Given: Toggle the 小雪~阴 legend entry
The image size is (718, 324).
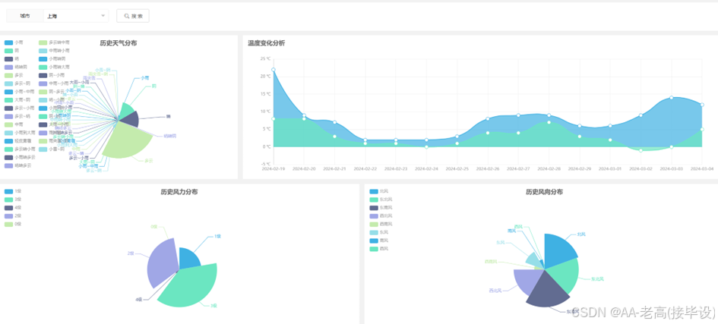Looking at the screenshot, I should [x=52, y=149].
